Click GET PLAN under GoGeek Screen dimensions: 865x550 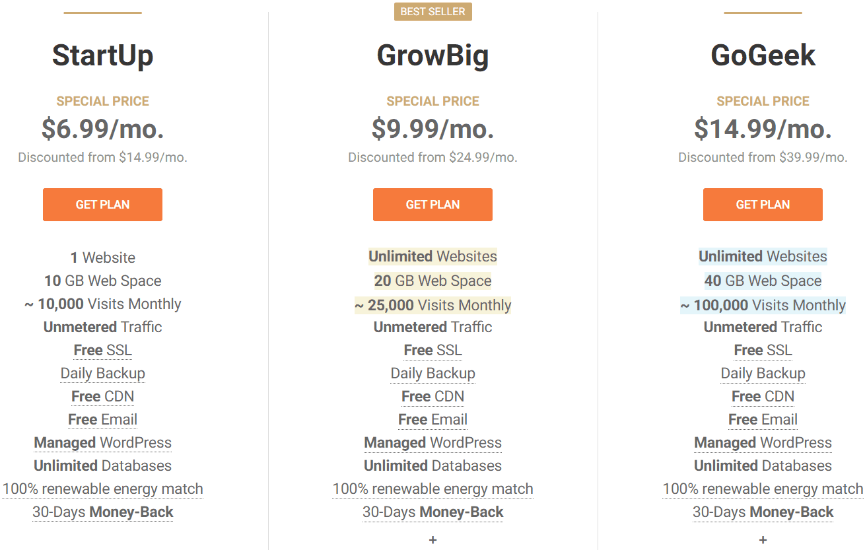(763, 205)
